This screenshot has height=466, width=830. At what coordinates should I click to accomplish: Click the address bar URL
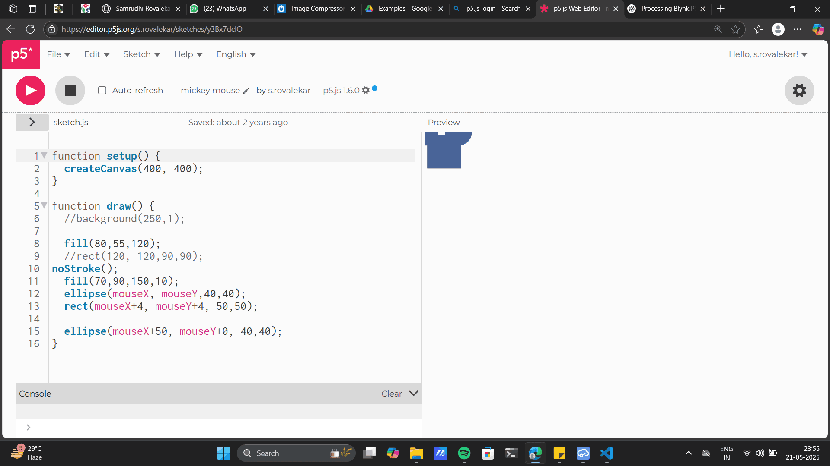(x=152, y=29)
